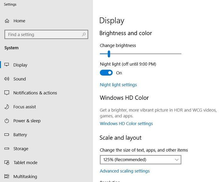
Task: Click the Display page title
Action: pyautogui.click(x=112, y=21)
